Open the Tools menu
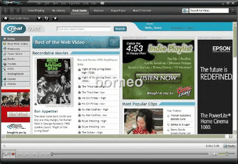This screenshot has width=238, height=164. 85,3
